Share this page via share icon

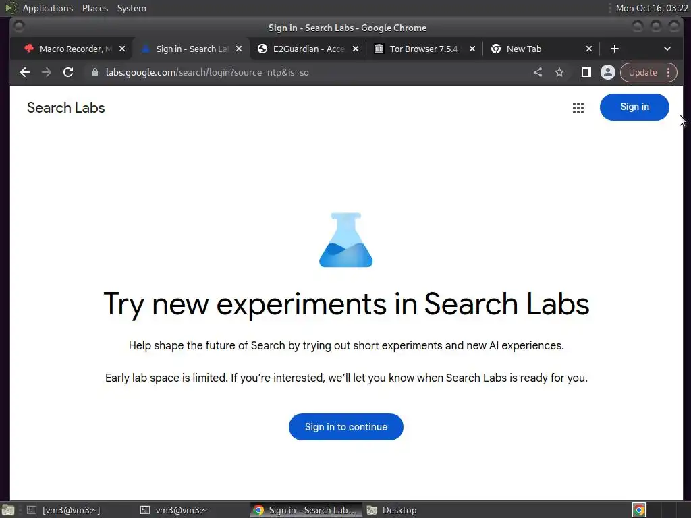(x=538, y=72)
